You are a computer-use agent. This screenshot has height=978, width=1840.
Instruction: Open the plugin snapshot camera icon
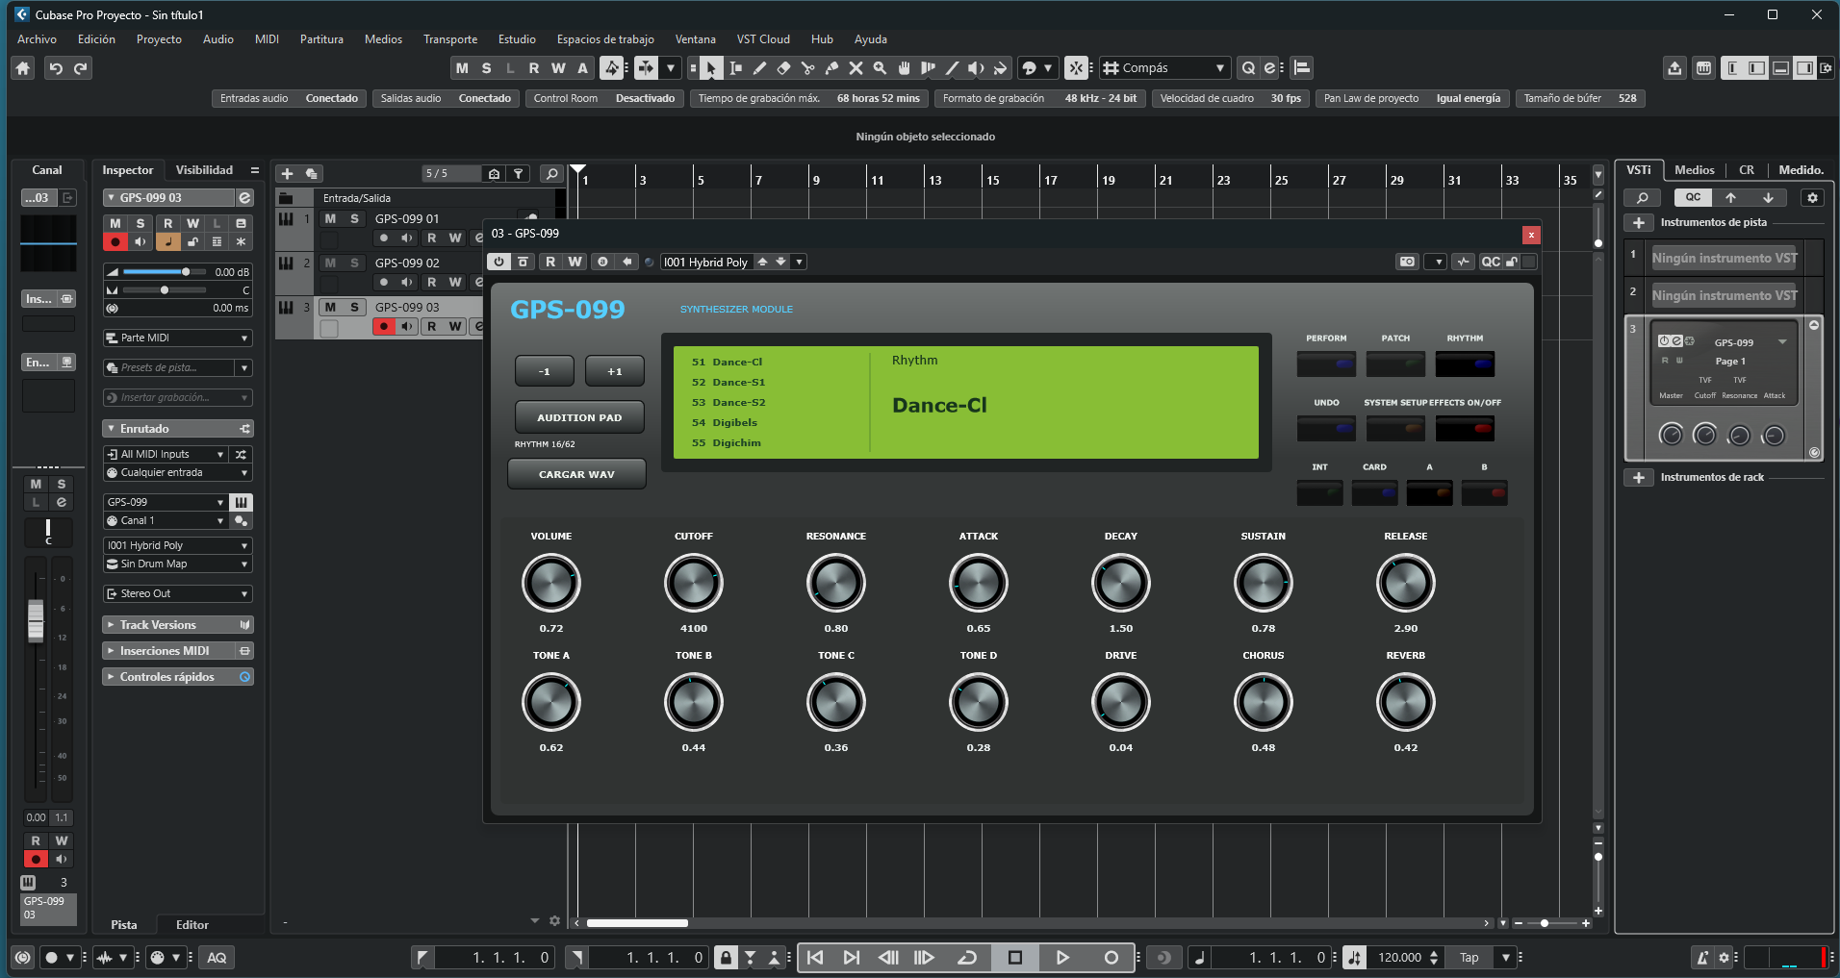[x=1407, y=262]
